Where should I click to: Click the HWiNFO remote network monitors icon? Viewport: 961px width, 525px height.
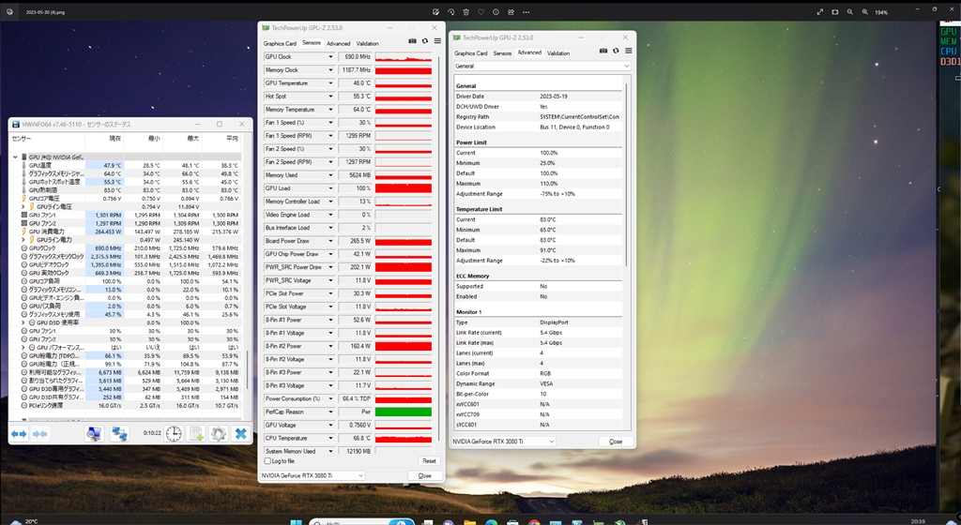[x=119, y=433]
